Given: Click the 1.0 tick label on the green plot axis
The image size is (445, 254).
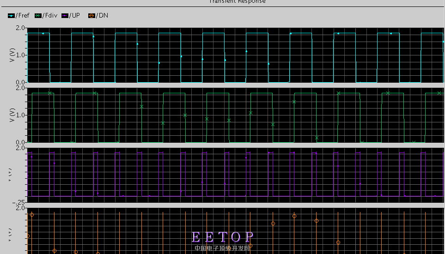Looking at the screenshot, I should pos(21,115).
